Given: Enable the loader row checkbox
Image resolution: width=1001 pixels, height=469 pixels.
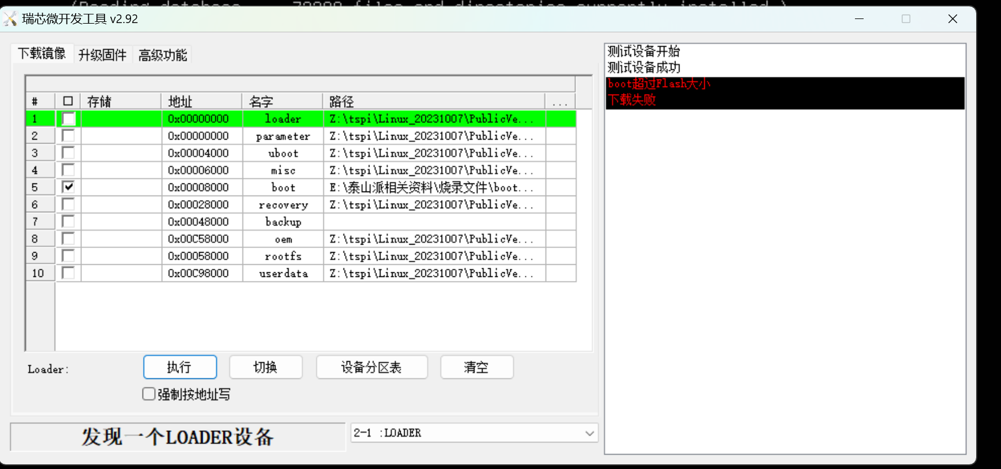Looking at the screenshot, I should 68,119.
